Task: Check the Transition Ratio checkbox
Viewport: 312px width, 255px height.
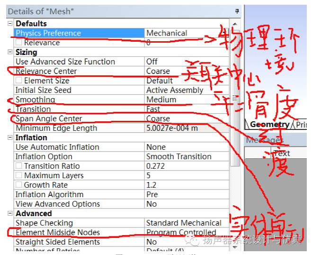Action: 18,166
